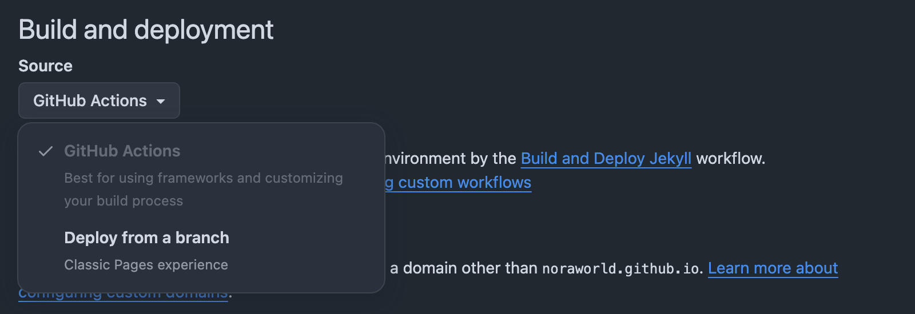Select the checked GitHub Actions menu option

tap(201, 175)
